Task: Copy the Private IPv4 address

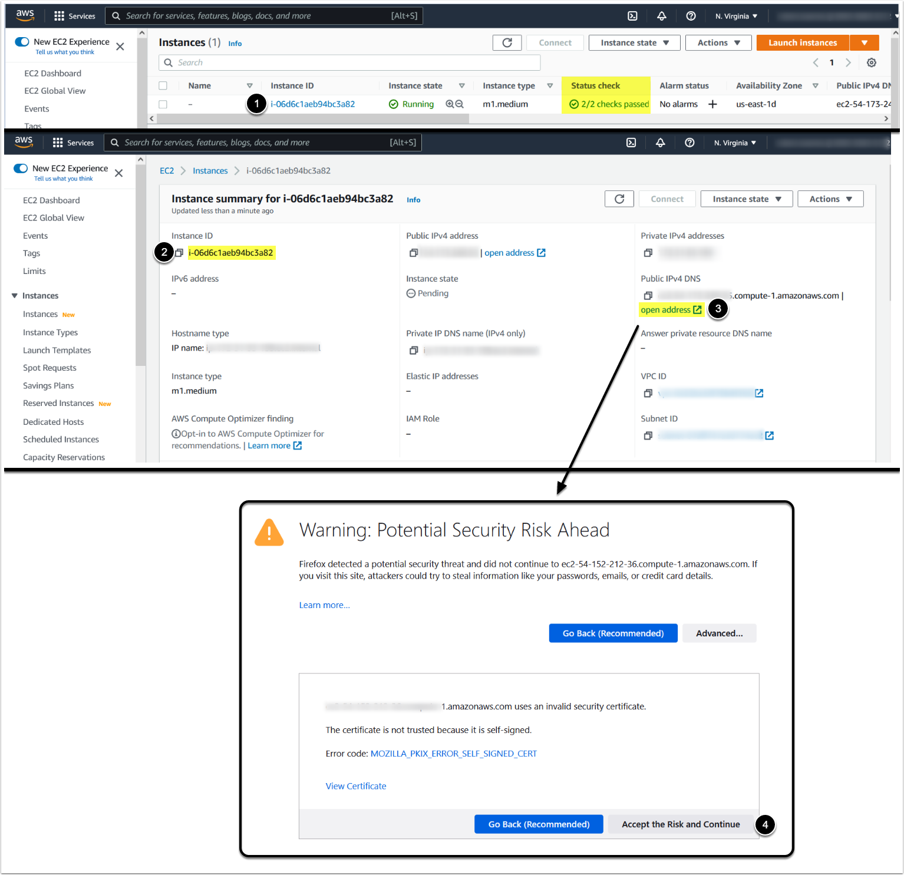Action: pos(648,253)
